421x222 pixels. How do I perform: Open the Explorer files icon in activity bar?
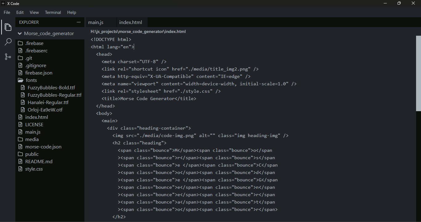[8, 27]
